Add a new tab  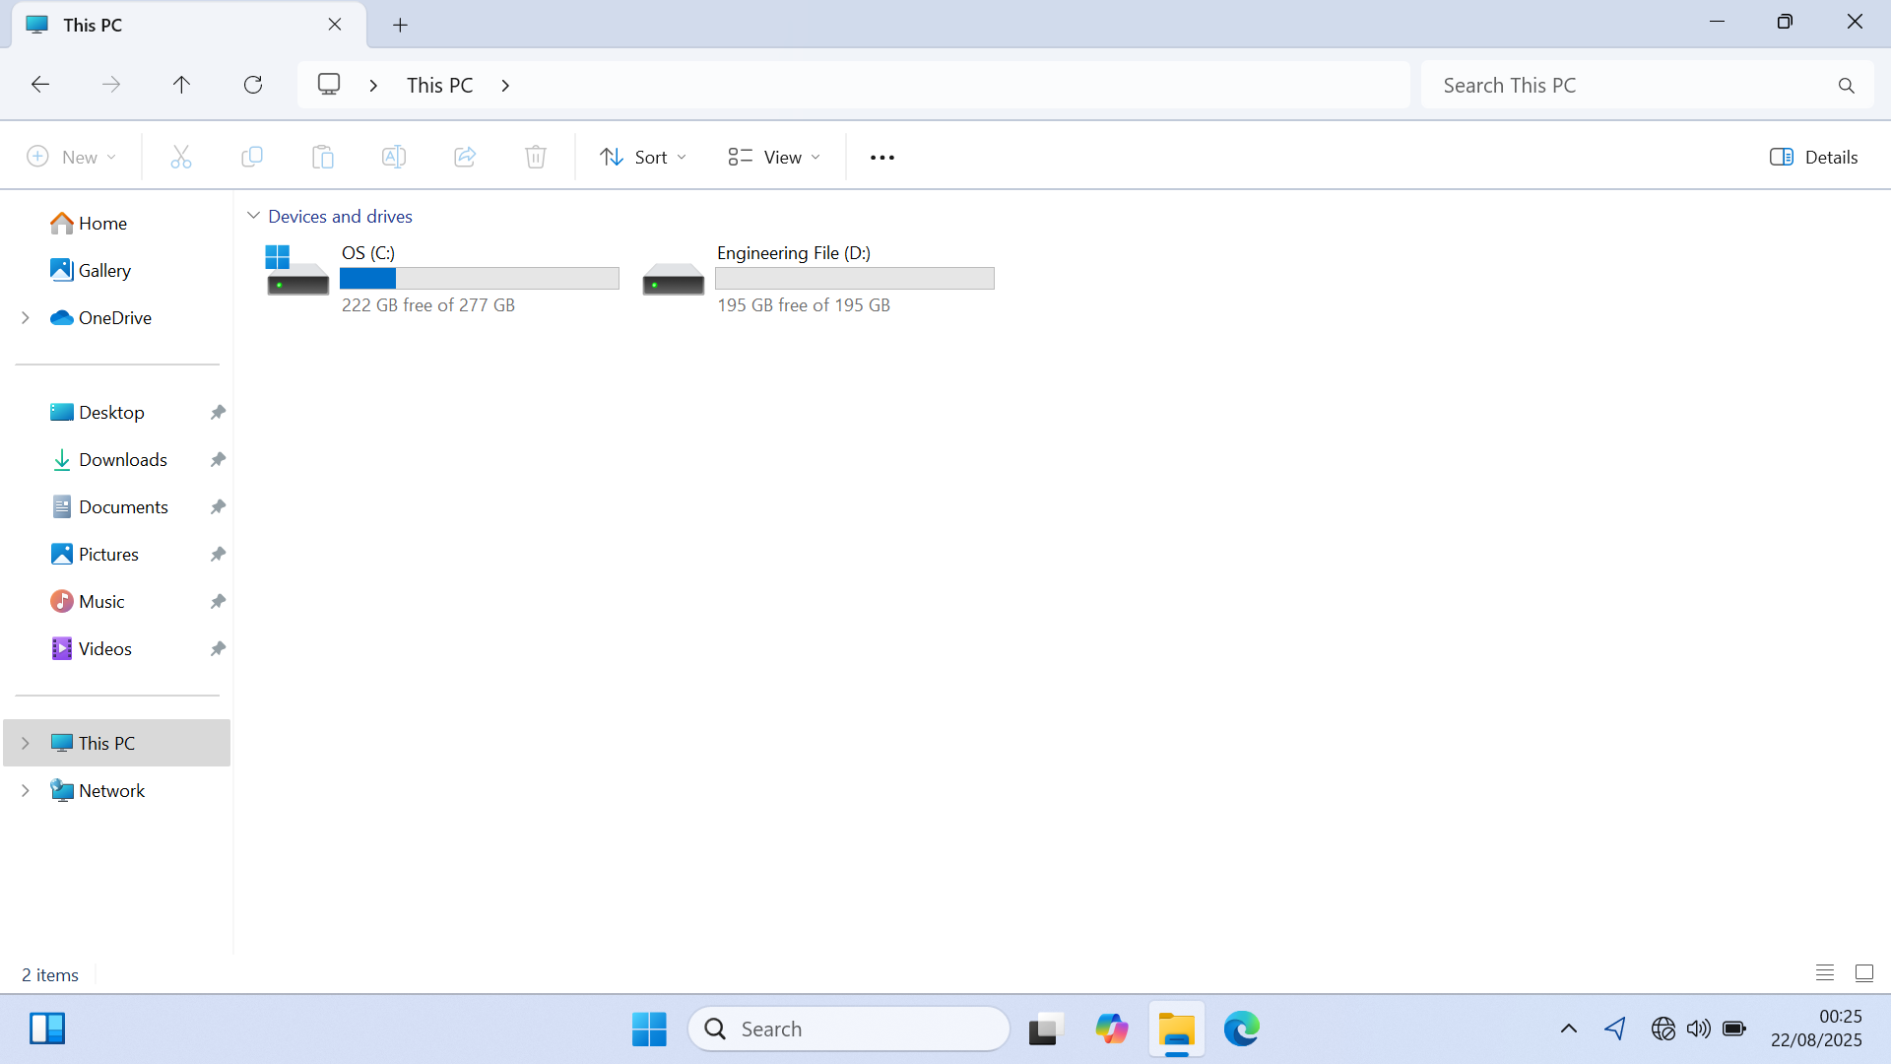[x=400, y=26]
